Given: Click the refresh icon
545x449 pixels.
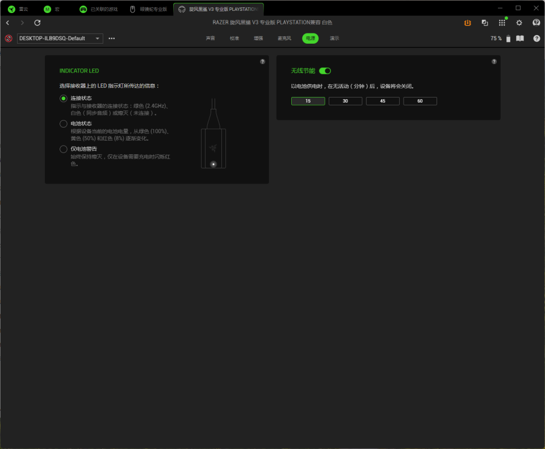Looking at the screenshot, I should 37,23.
